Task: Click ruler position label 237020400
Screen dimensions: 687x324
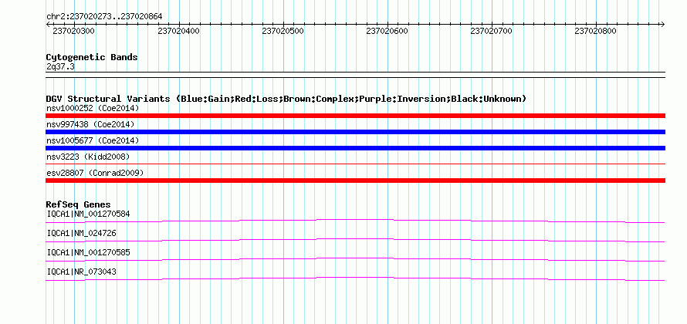Action: point(179,31)
